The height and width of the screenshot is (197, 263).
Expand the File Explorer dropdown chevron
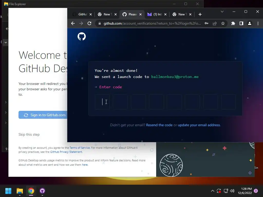click(6, 42)
